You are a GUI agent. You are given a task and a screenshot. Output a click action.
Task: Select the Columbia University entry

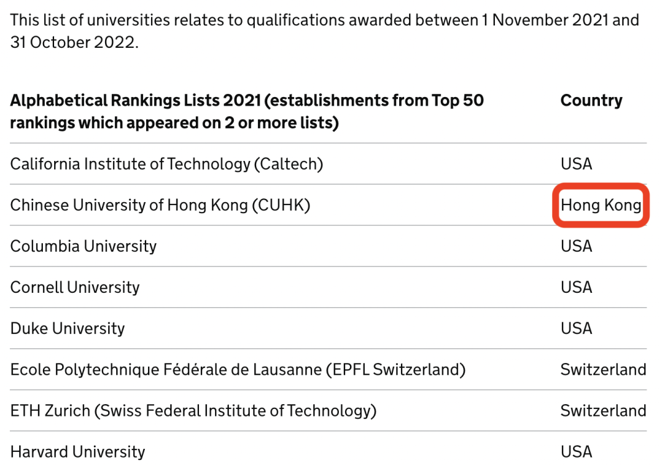coord(83,246)
